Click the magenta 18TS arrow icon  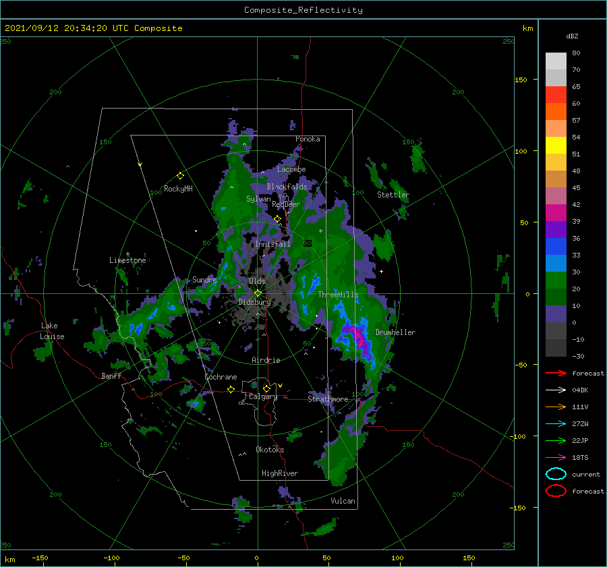tap(556, 458)
